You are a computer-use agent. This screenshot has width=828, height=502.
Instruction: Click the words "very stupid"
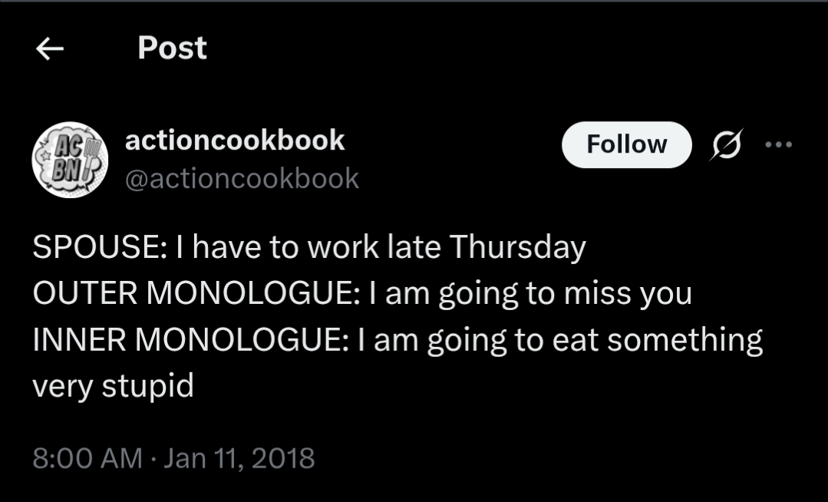(113, 386)
